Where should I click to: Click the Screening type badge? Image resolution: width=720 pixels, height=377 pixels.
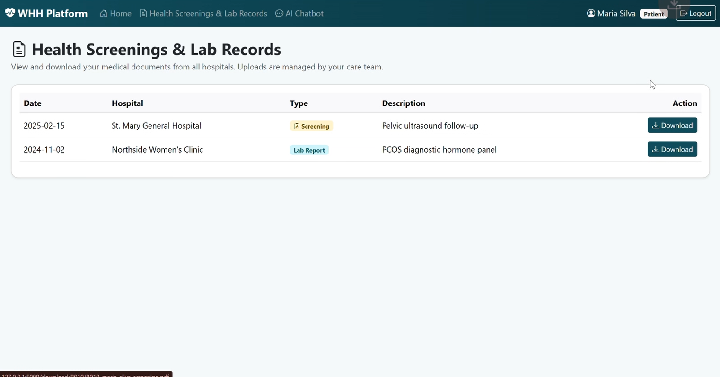[x=311, y=126]
